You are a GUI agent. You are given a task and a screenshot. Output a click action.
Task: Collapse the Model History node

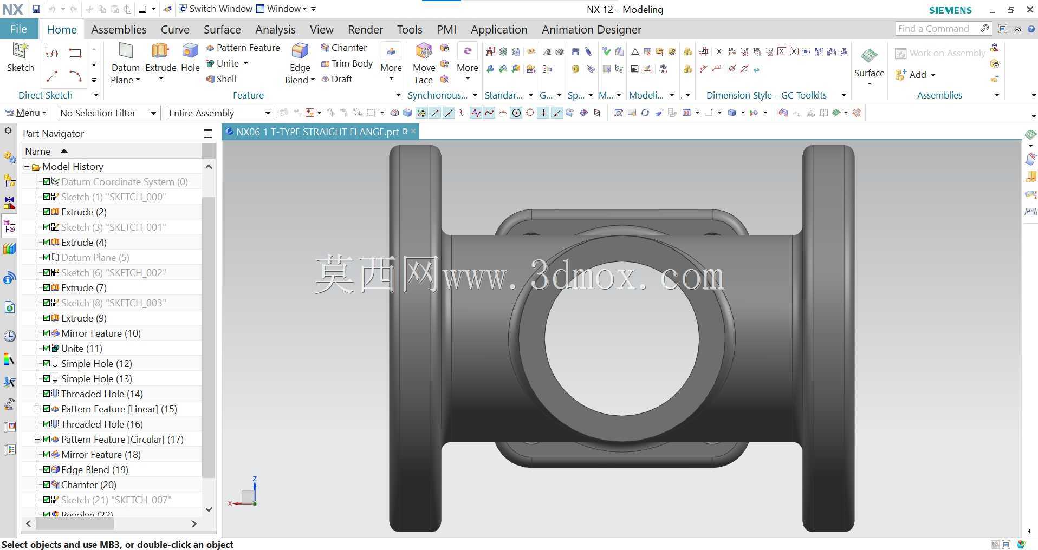pos(26,166)
